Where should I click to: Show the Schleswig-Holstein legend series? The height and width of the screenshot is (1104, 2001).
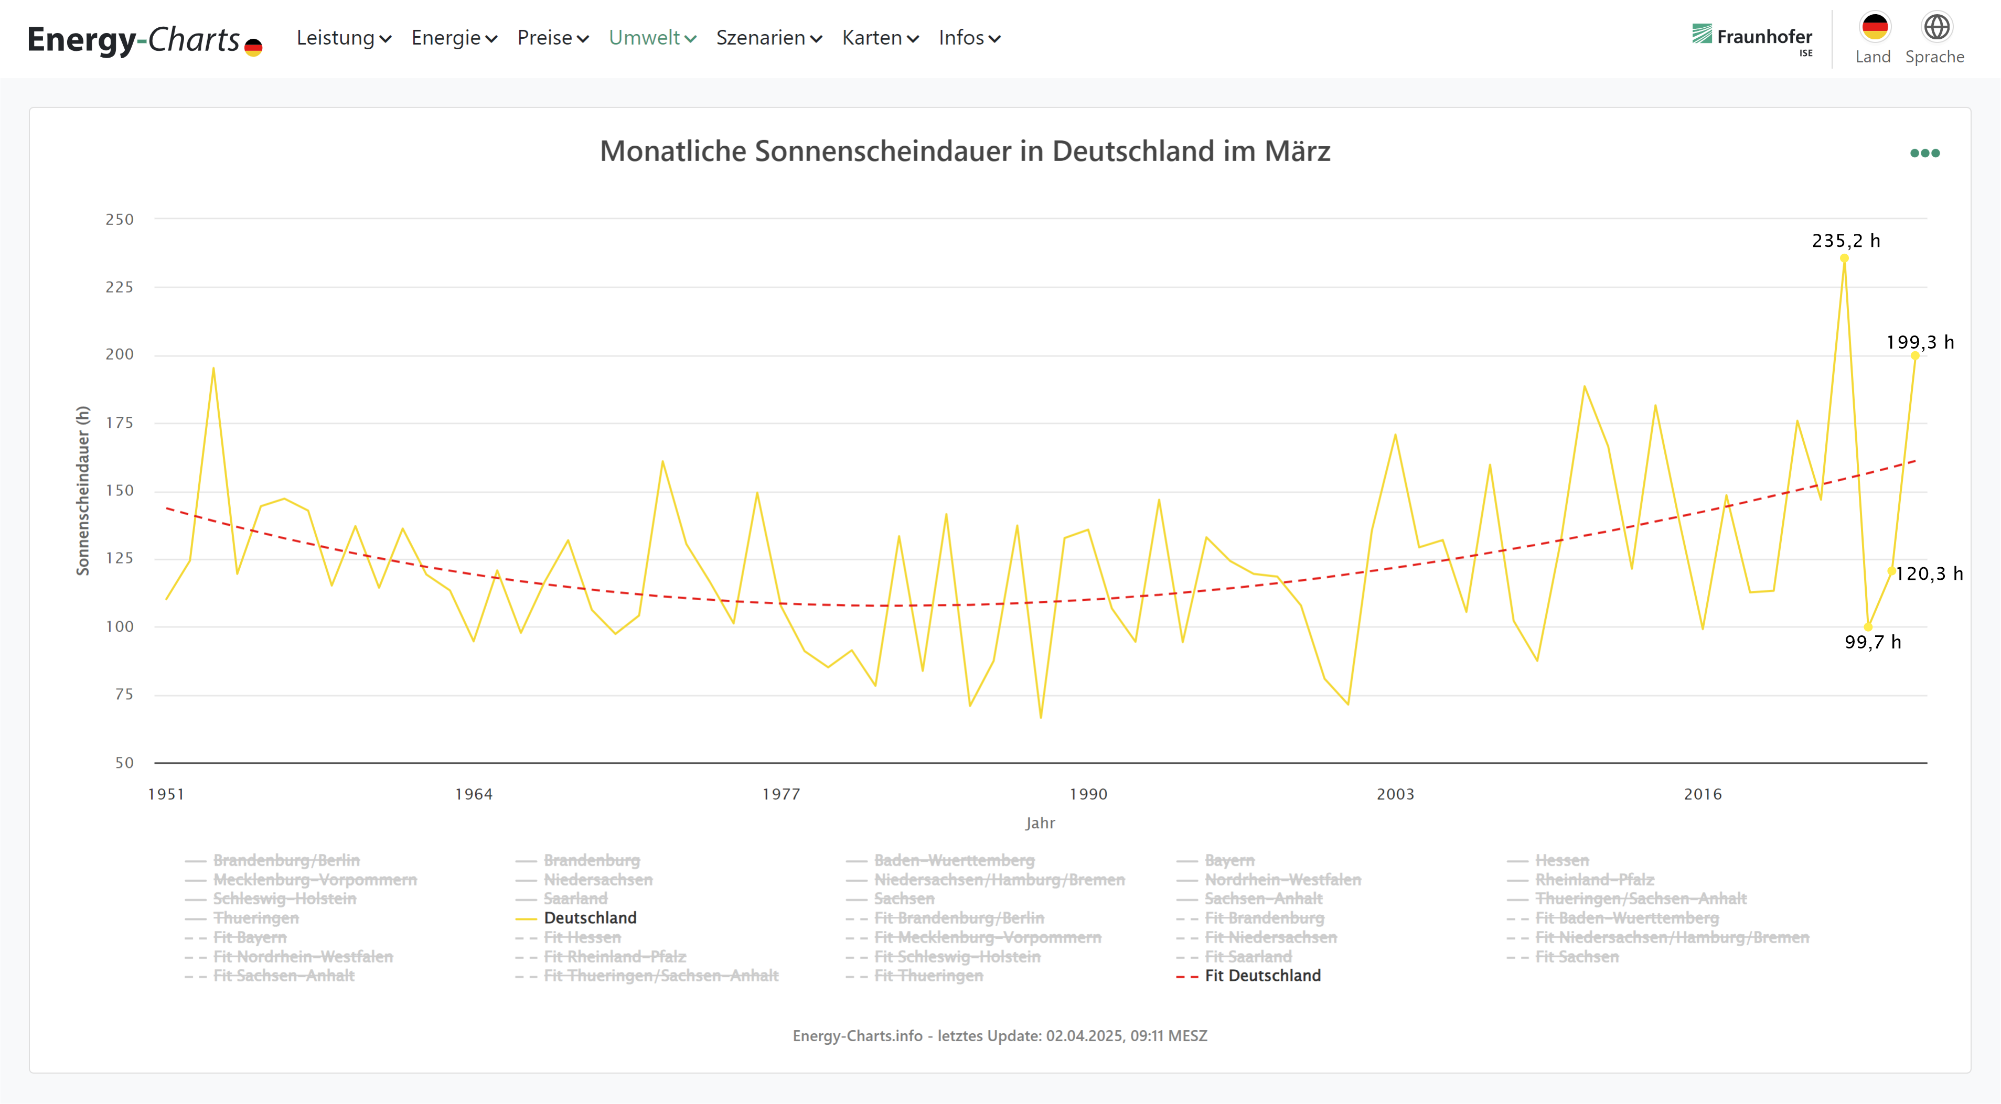271,899
